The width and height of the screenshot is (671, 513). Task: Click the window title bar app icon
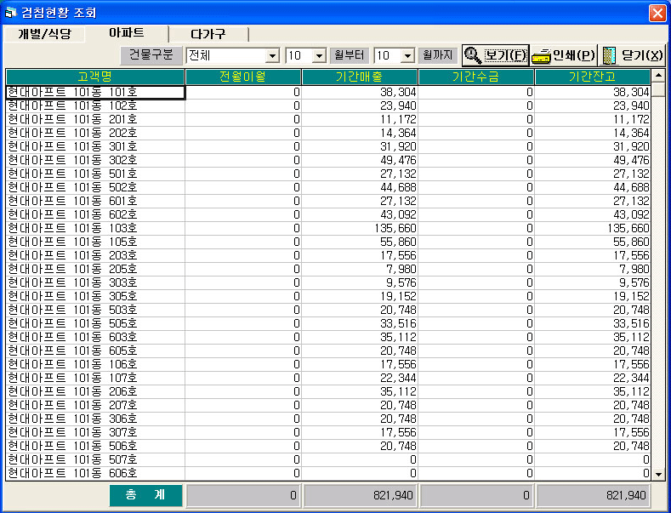point(10,13)
